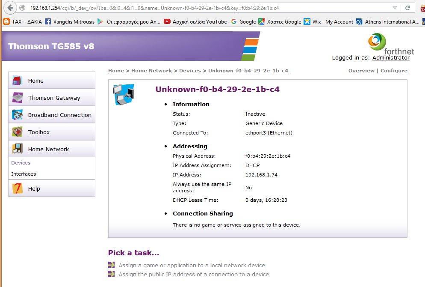Click the device computer icon beside title
This screenshot has height=287, width=425.
124,94
